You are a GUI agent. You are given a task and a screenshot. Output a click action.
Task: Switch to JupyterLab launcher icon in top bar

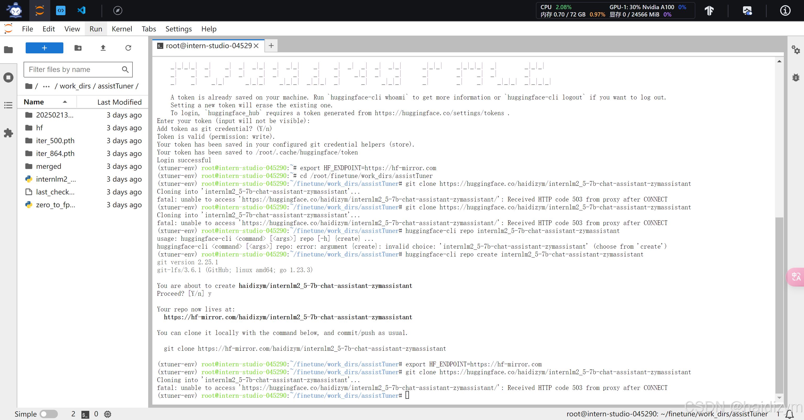click(x=40, y=10)
